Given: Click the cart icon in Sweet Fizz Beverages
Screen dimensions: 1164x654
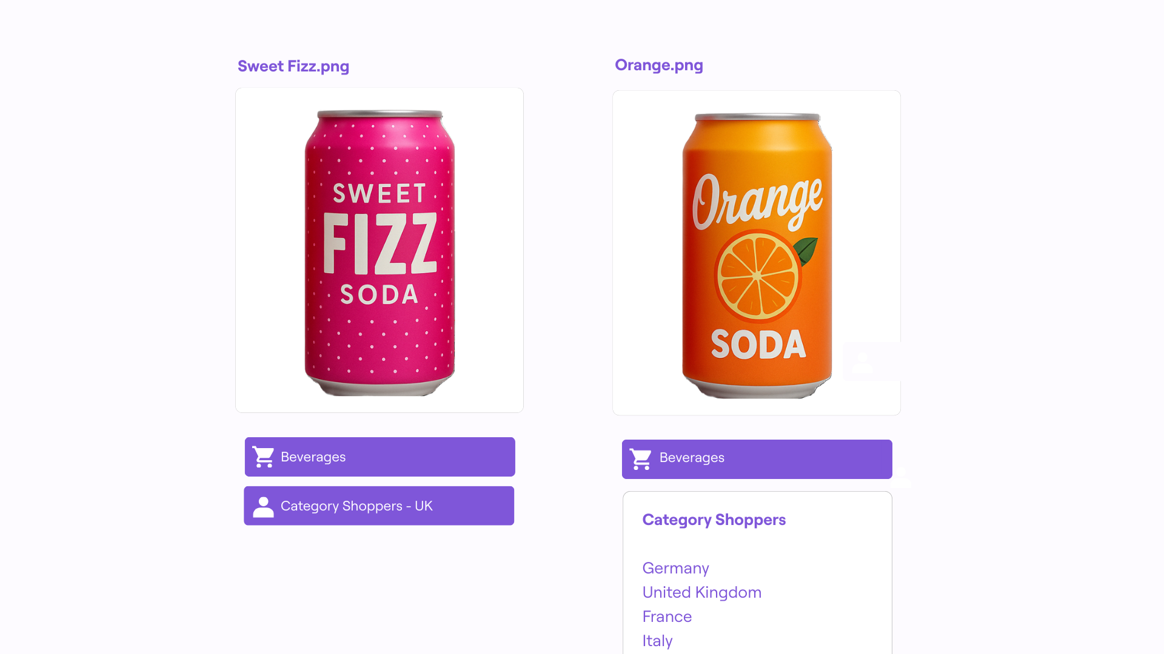Looking at the screenshot, I should click(263, 457).
